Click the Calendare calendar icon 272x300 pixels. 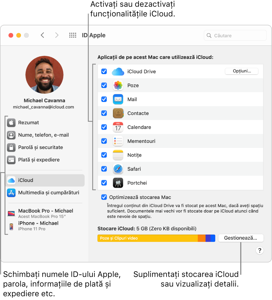(118, 127)
